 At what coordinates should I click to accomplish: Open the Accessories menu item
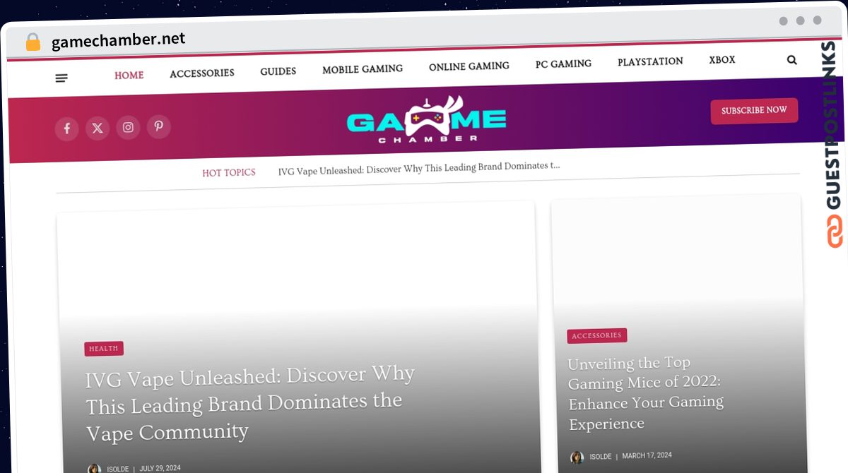(202, 73)
